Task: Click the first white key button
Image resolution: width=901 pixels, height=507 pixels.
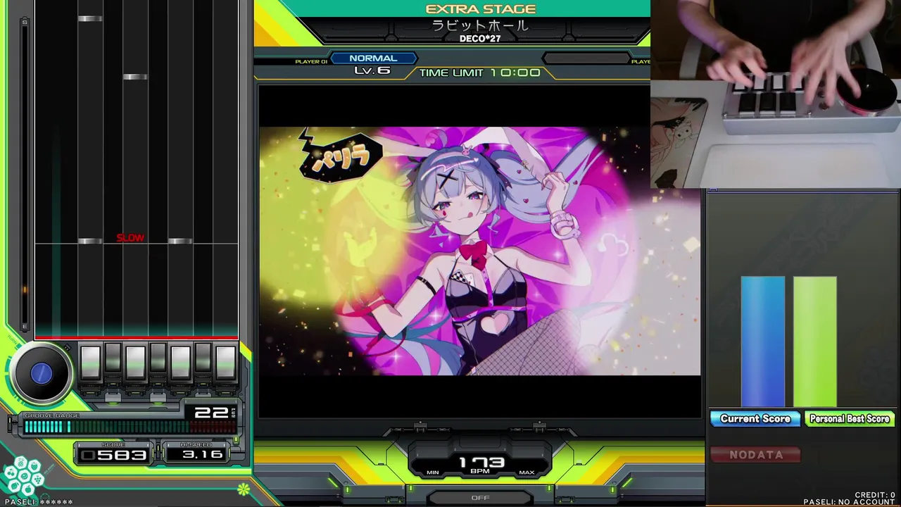Action: pyautogui.click(x=90, y=362)
